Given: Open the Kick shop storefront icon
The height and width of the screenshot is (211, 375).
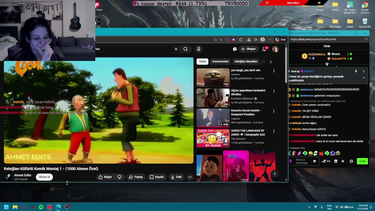Looking at the screenshot, I should coord(336,161).
